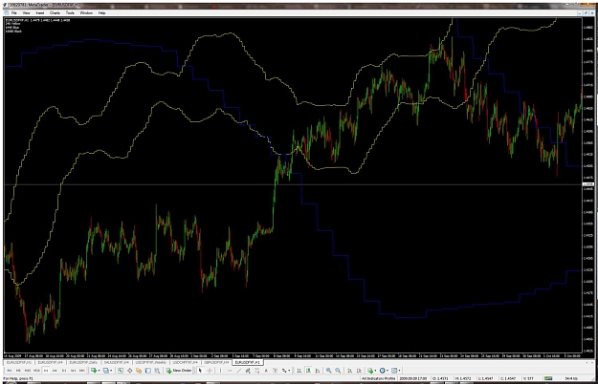Expand the Profiles dropdown arrow
Image resolution: width=598 pixels, height=384 pixels.
click(x=111, y=371)
